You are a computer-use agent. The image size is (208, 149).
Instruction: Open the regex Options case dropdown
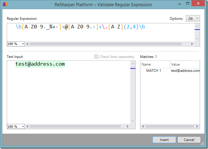[x=193, y=18]
